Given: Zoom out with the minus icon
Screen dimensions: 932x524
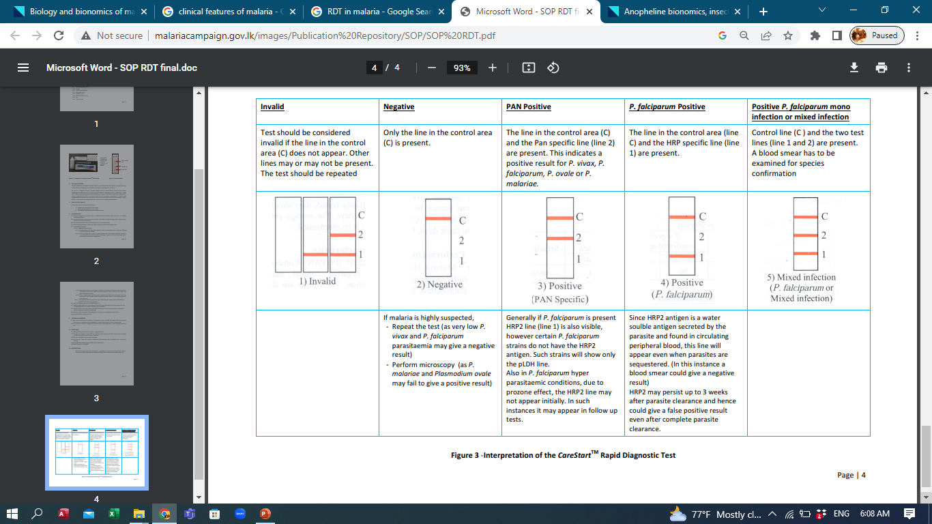Looking at the screenshot, I should 431,68.
